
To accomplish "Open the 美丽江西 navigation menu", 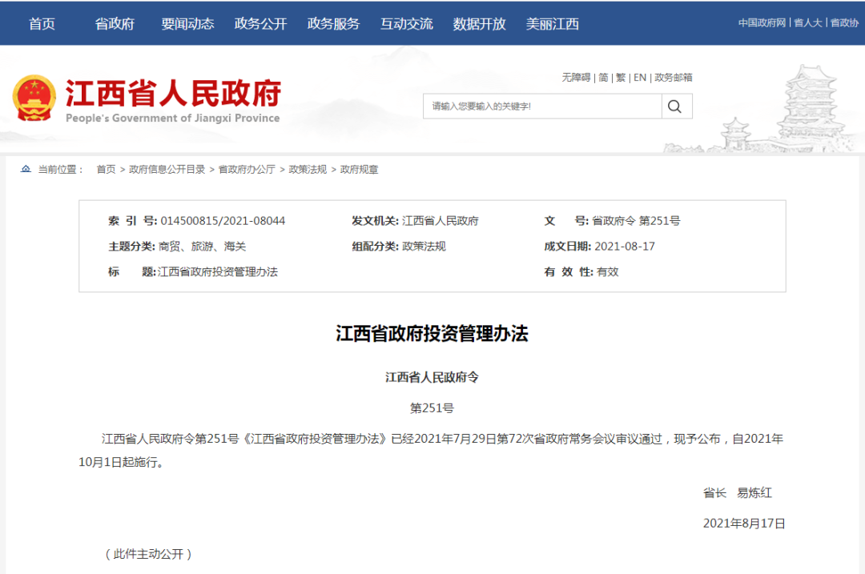I will pos(553,23).
